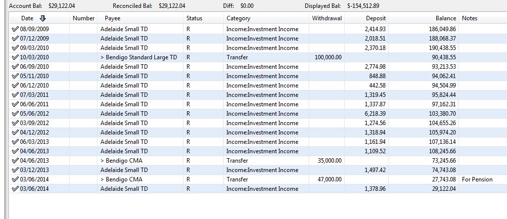Sort by the Category column header
507x219 pixels.
click(238, 18)
